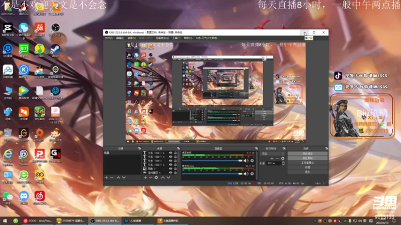
Task: Toggle visibility of unnumbered 文本 (GDI+) source
Action: [x=170, y=161]
